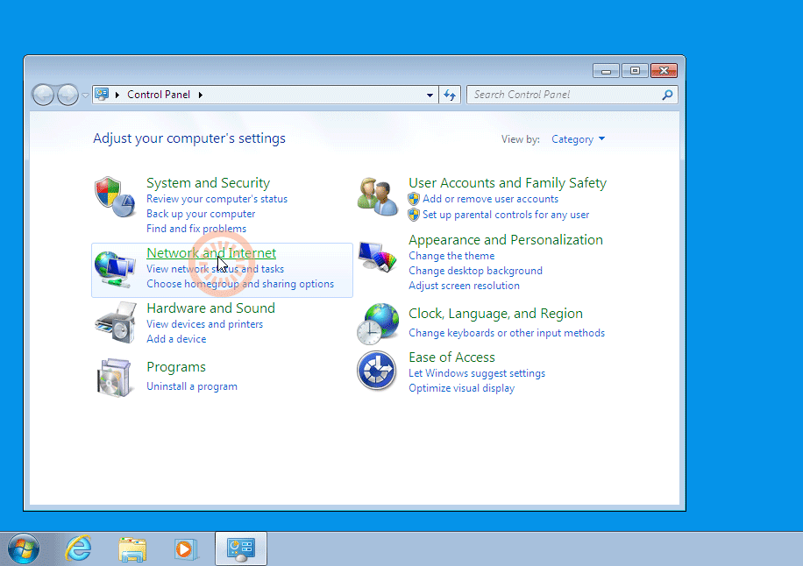Click Adjust screen resolution link
Image resolution: width=803 pixels, height=566 pixels.
click(x=464, y=285)
